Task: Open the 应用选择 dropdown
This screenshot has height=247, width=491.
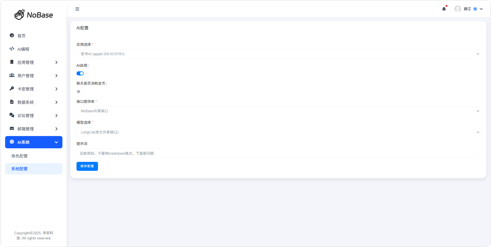Action: click(278, 54)
